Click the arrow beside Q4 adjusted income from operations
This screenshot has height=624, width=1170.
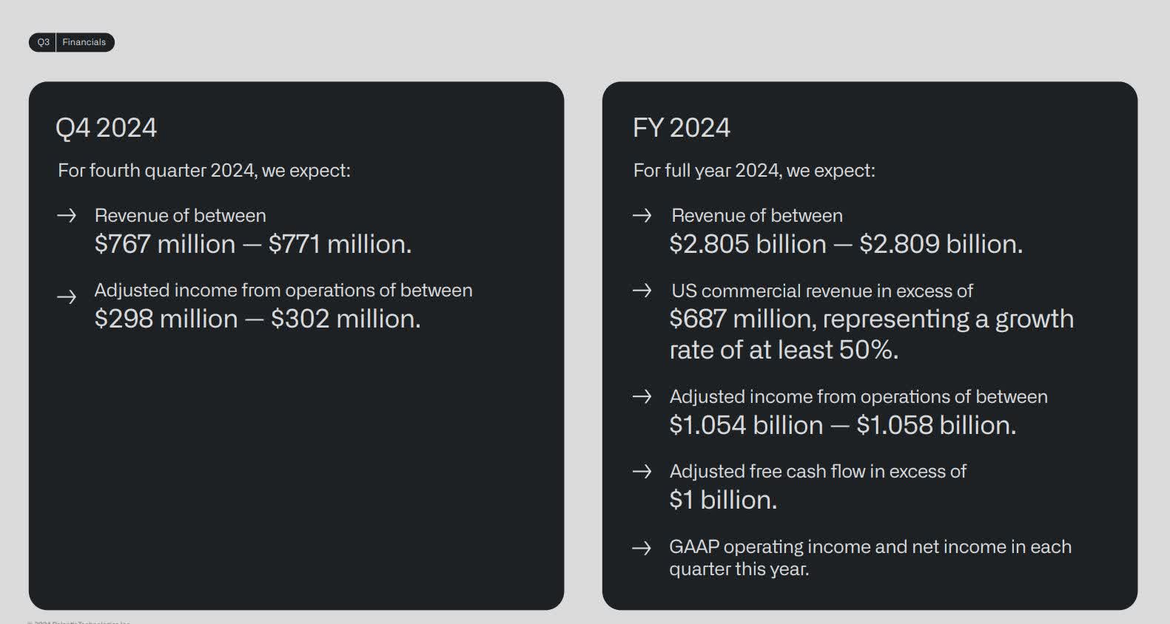[x=67, y=297]
